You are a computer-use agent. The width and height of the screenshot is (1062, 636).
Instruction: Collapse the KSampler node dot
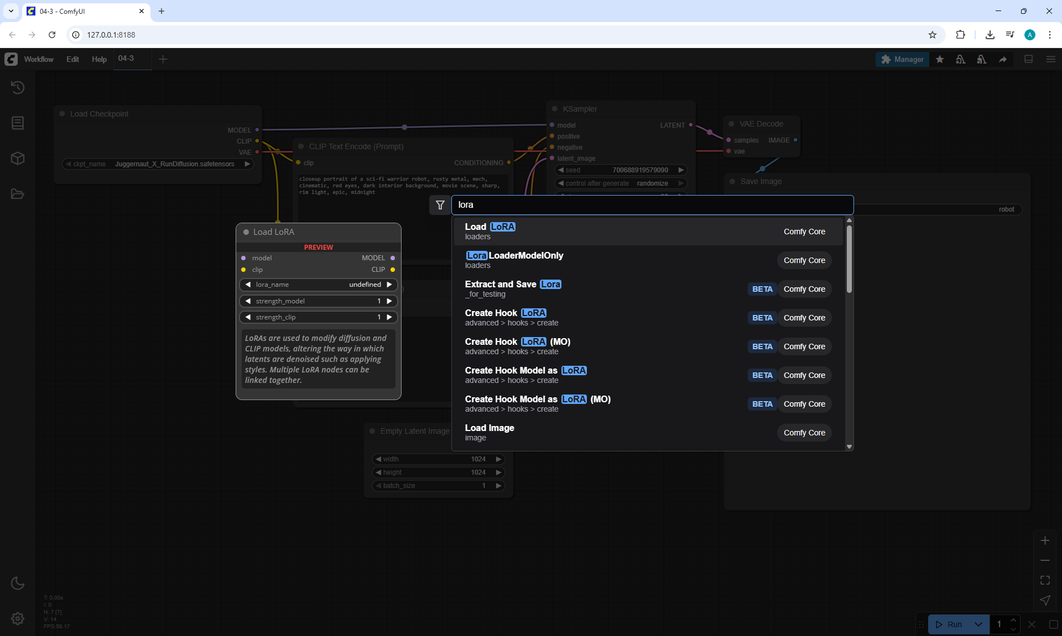pos(555,109)
